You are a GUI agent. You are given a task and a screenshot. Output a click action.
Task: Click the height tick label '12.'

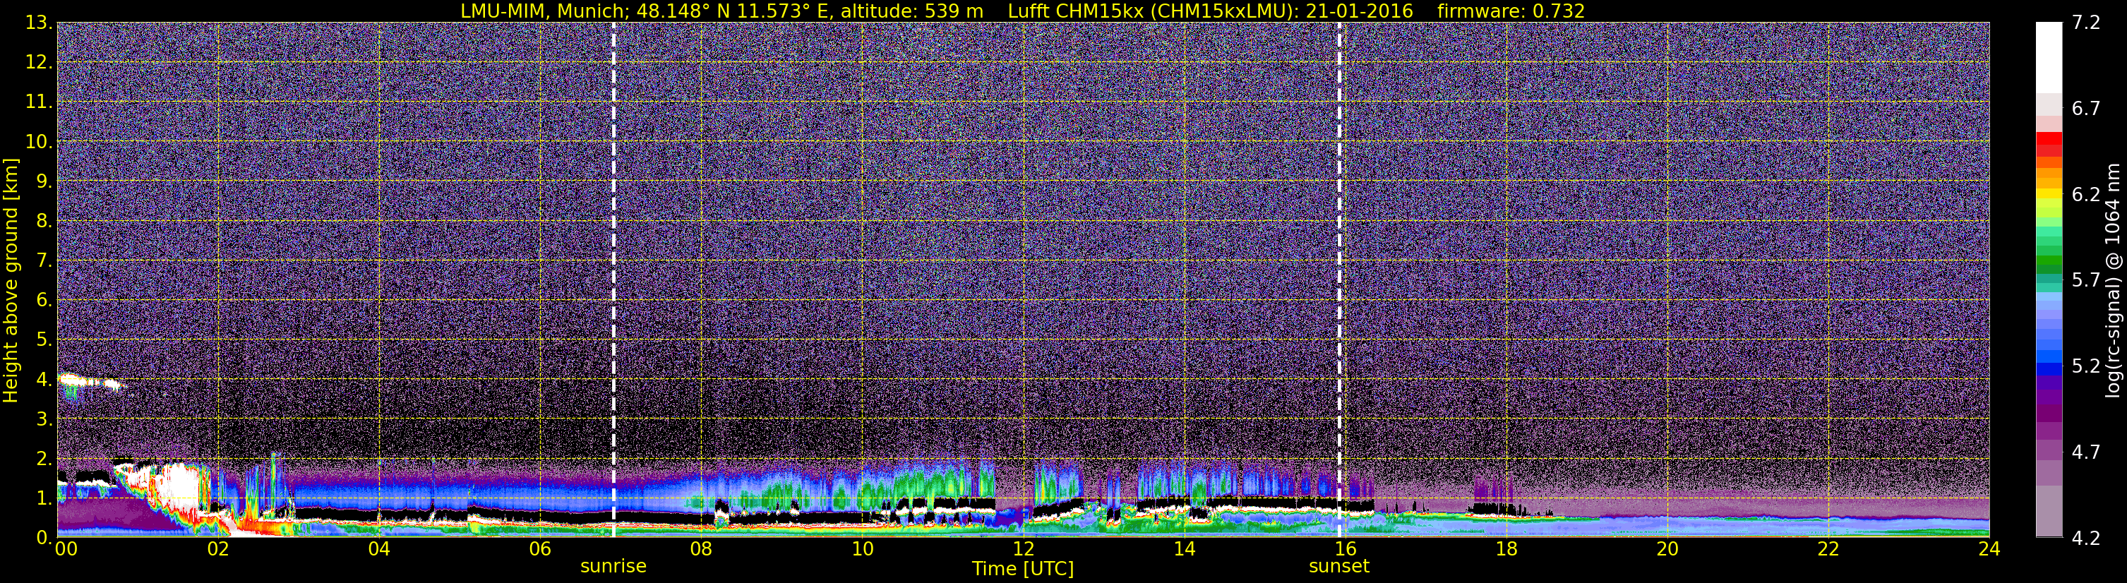pyautogui.click(x=38, y=62)
